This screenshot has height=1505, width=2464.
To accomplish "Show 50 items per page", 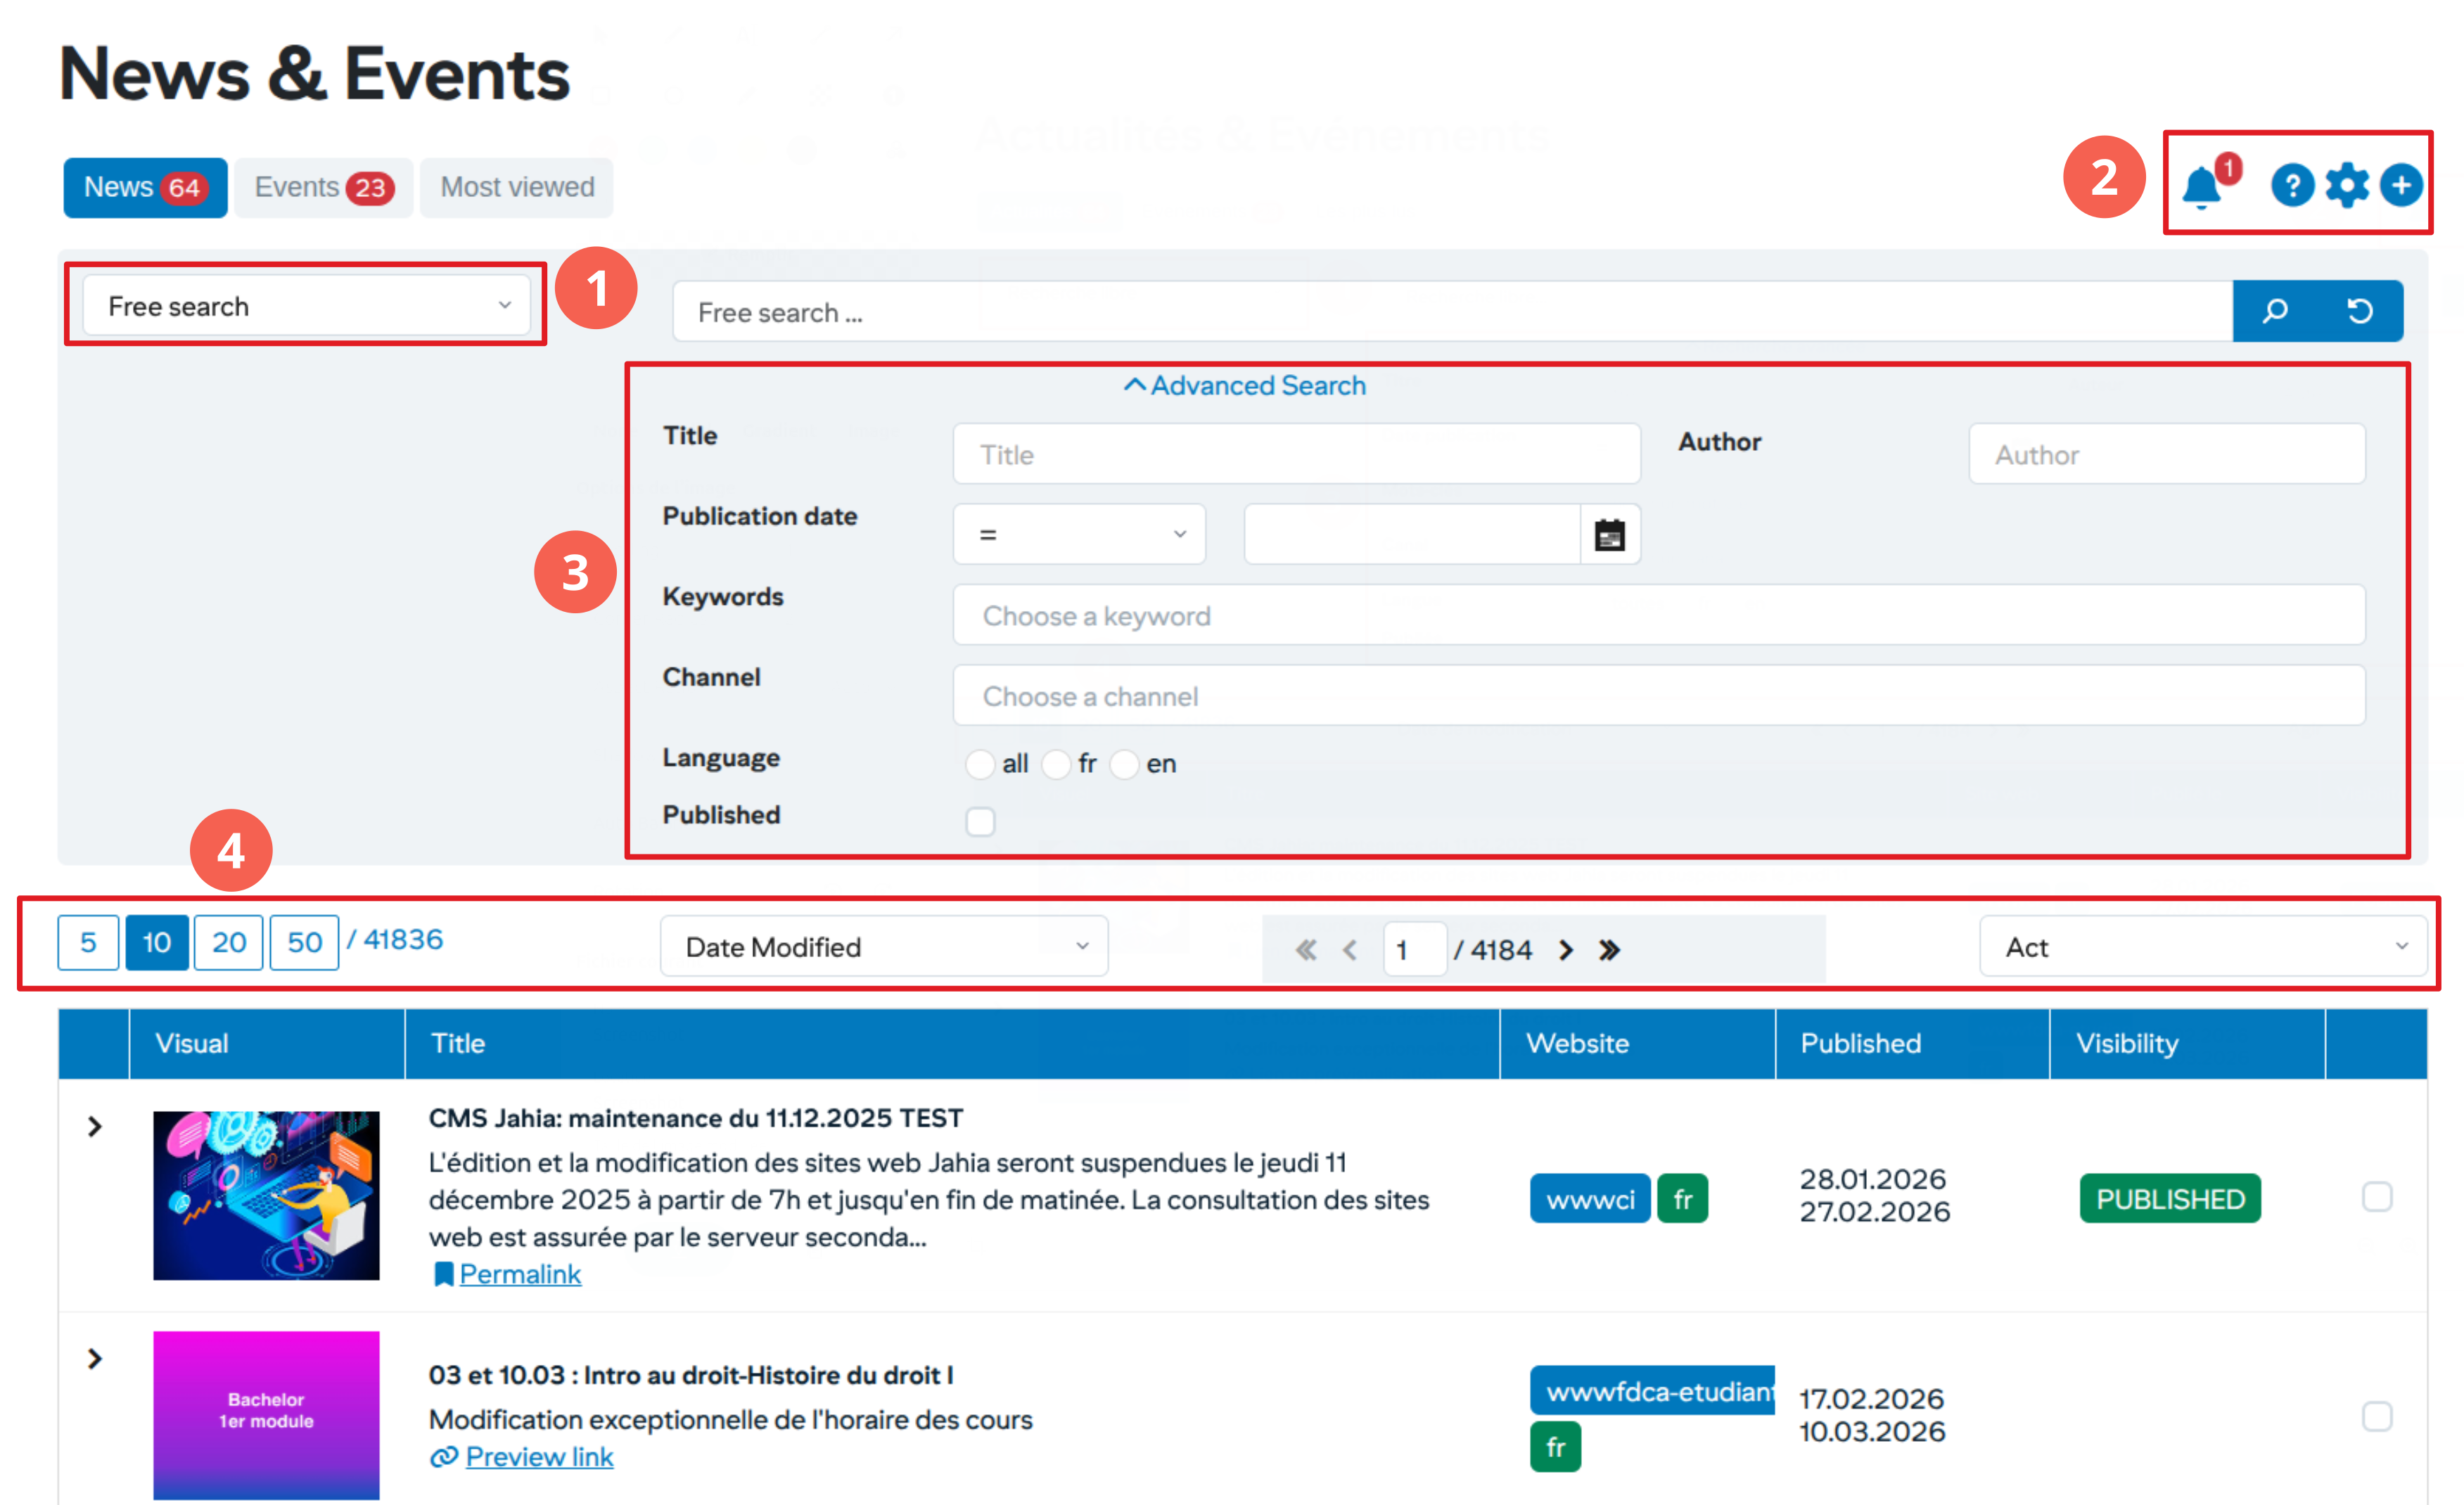I will pos(304,942).
